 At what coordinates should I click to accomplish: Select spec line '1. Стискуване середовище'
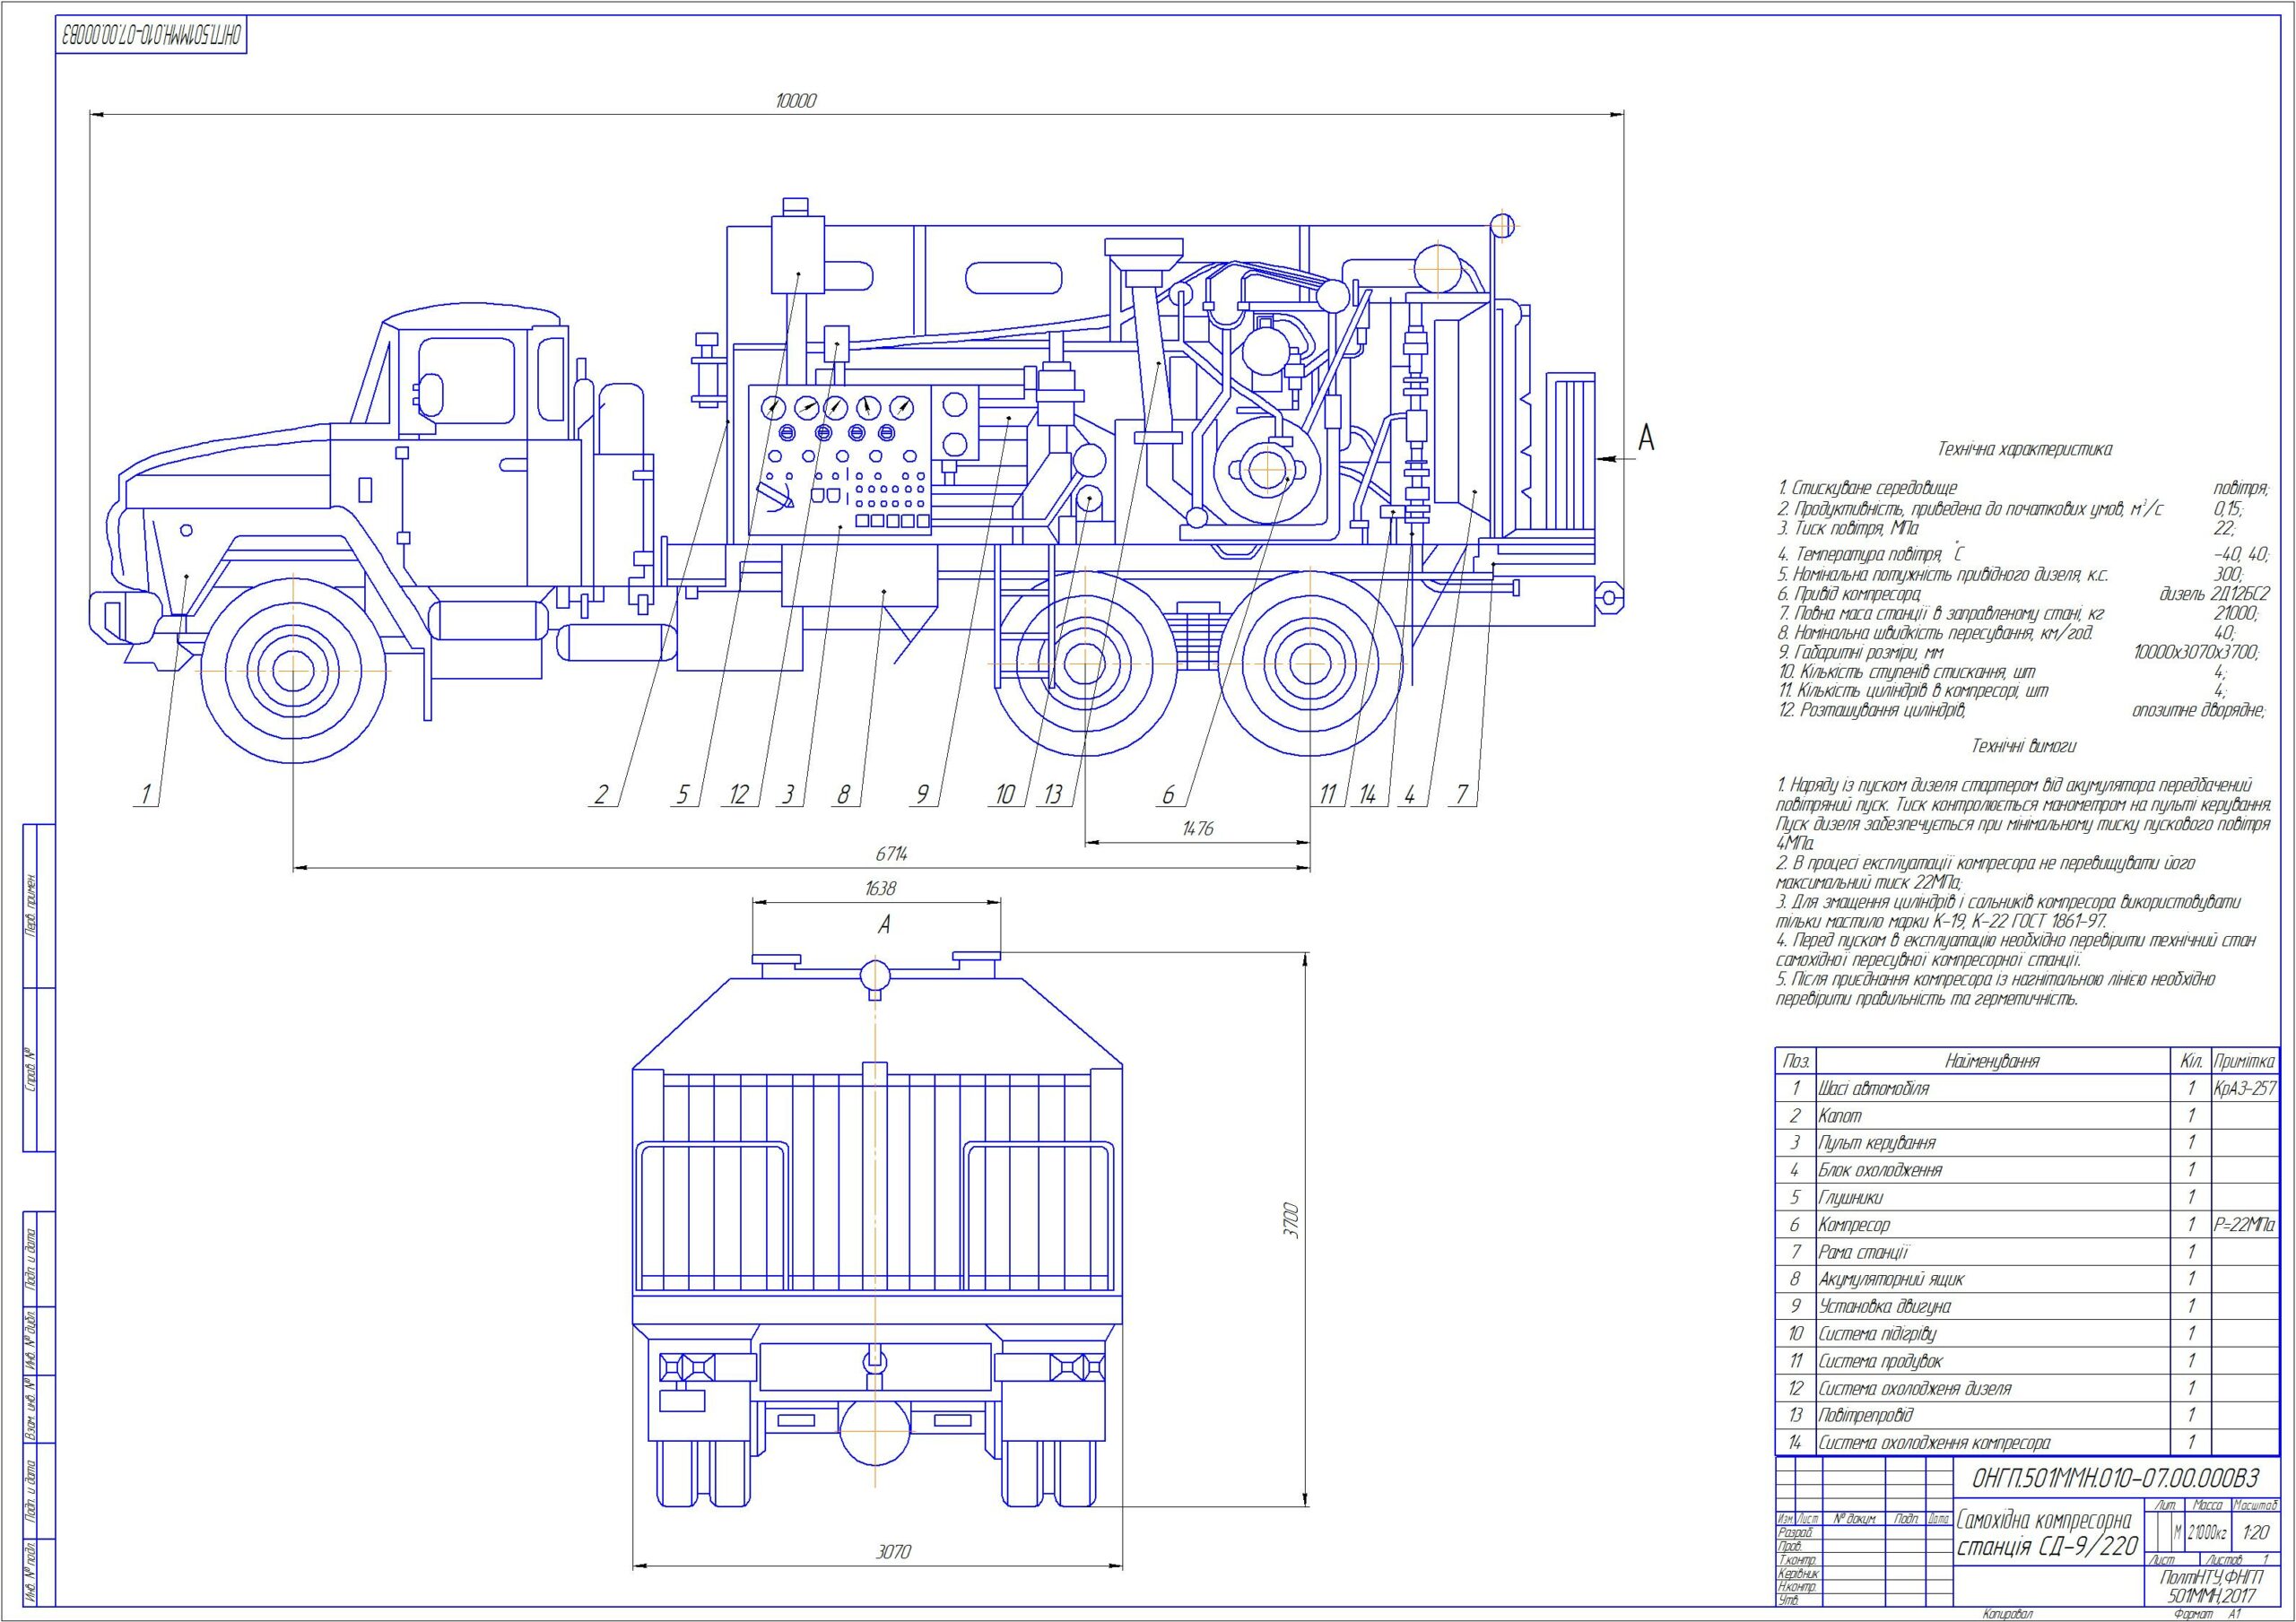[1866, 488]
